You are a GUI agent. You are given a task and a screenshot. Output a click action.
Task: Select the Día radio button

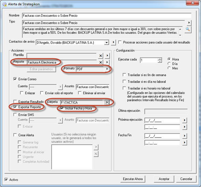click(169, 63)
